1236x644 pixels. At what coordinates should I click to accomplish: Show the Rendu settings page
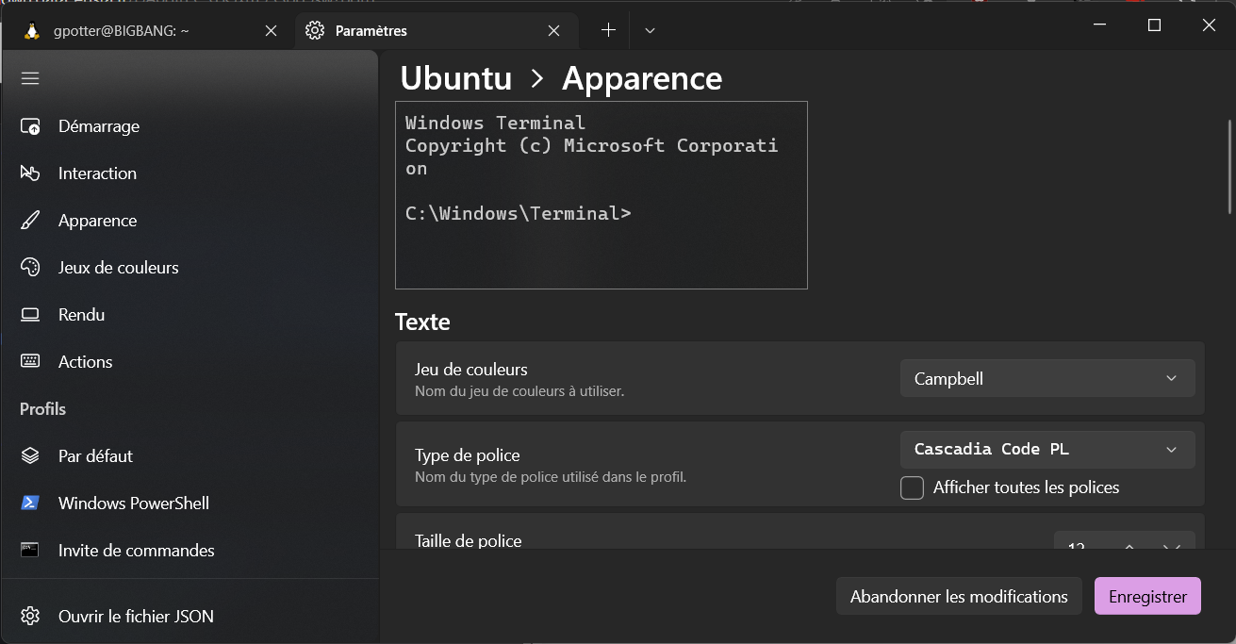(190, 315)
